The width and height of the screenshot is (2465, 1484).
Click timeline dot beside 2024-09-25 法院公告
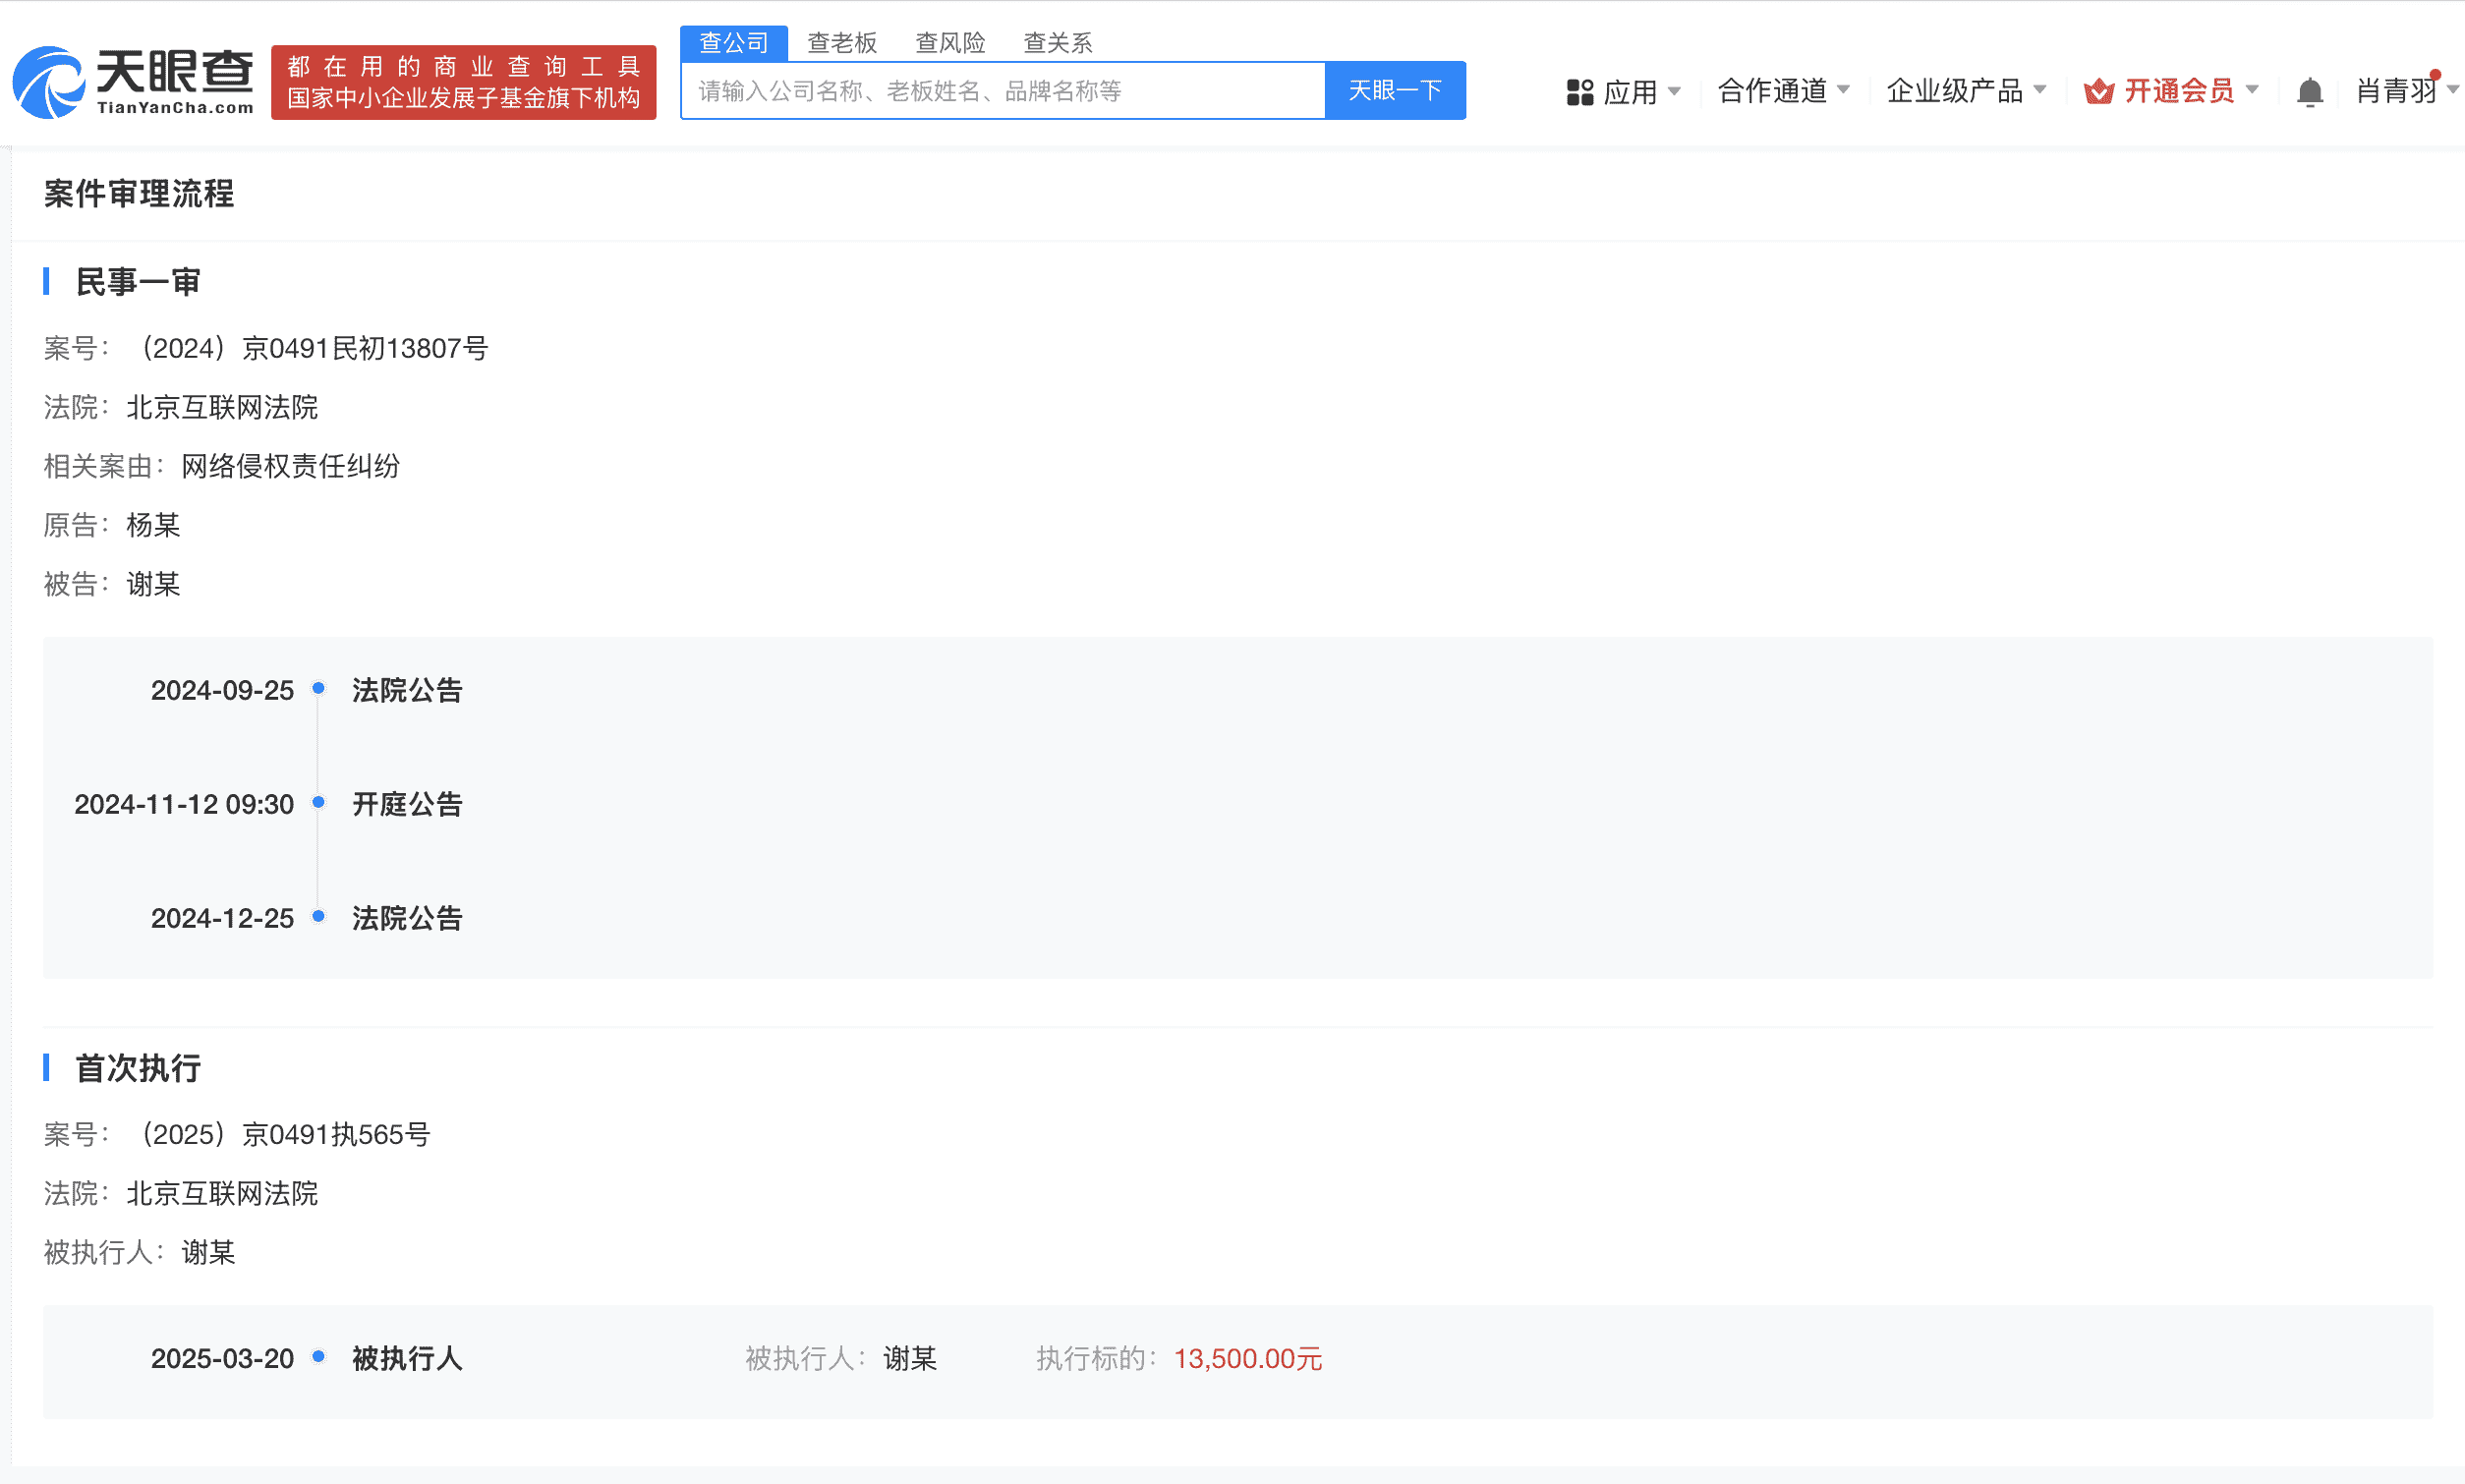tap(319, 688)
